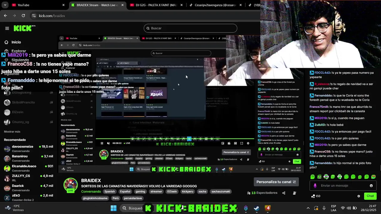
Task: Click the Enviar un mensaje chat field
Action: click(343, 186)
